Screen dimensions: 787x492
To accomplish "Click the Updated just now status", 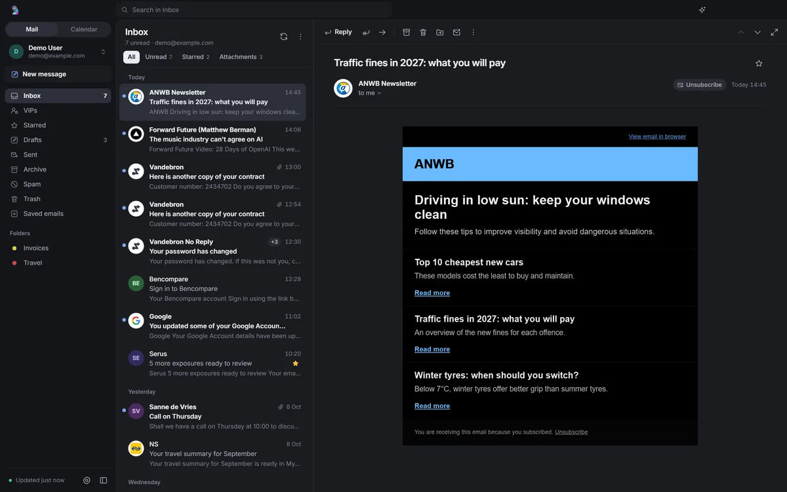I will click(x=37, y=480).
